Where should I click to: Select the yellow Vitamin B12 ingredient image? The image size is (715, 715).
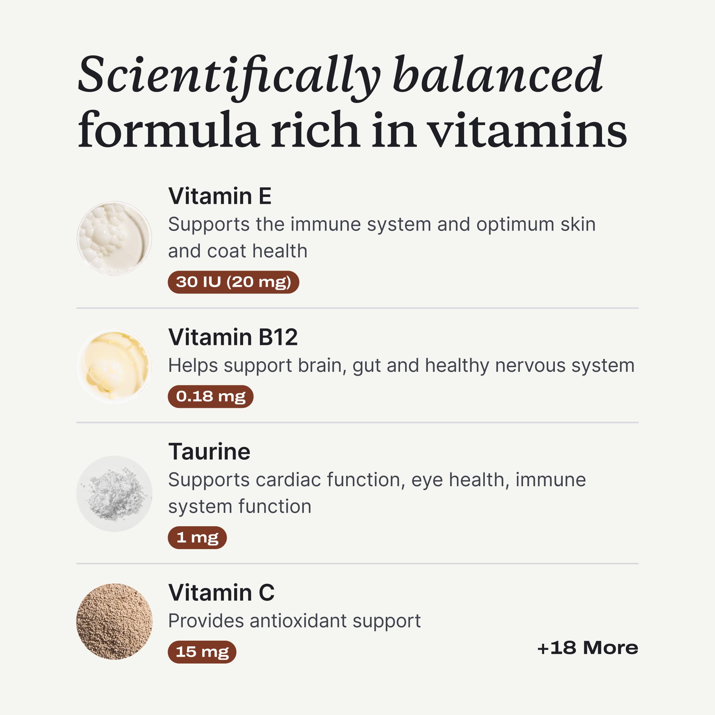(x=114, y=366)
